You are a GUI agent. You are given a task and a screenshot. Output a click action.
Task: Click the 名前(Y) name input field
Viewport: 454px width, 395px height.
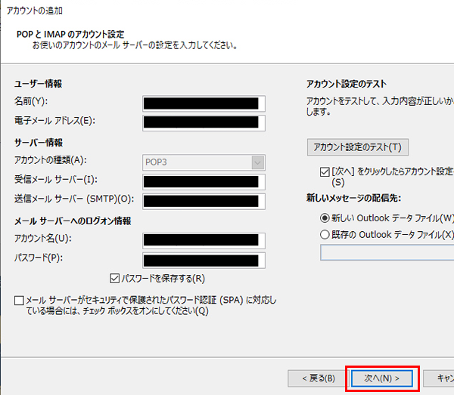point(204,102)
